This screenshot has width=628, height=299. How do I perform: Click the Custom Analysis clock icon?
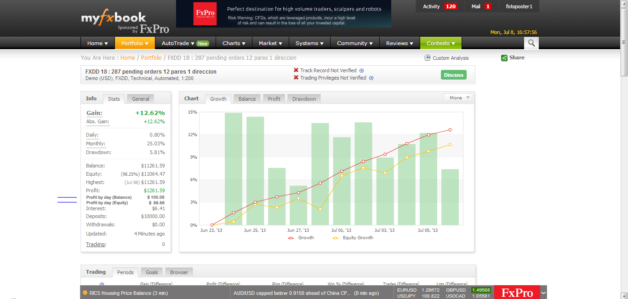(428, 58)
